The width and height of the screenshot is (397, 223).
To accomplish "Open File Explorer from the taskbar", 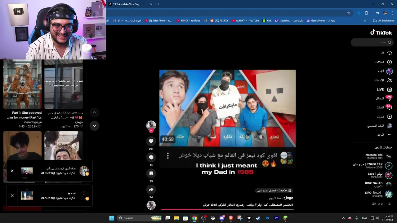I will [176, 218].
